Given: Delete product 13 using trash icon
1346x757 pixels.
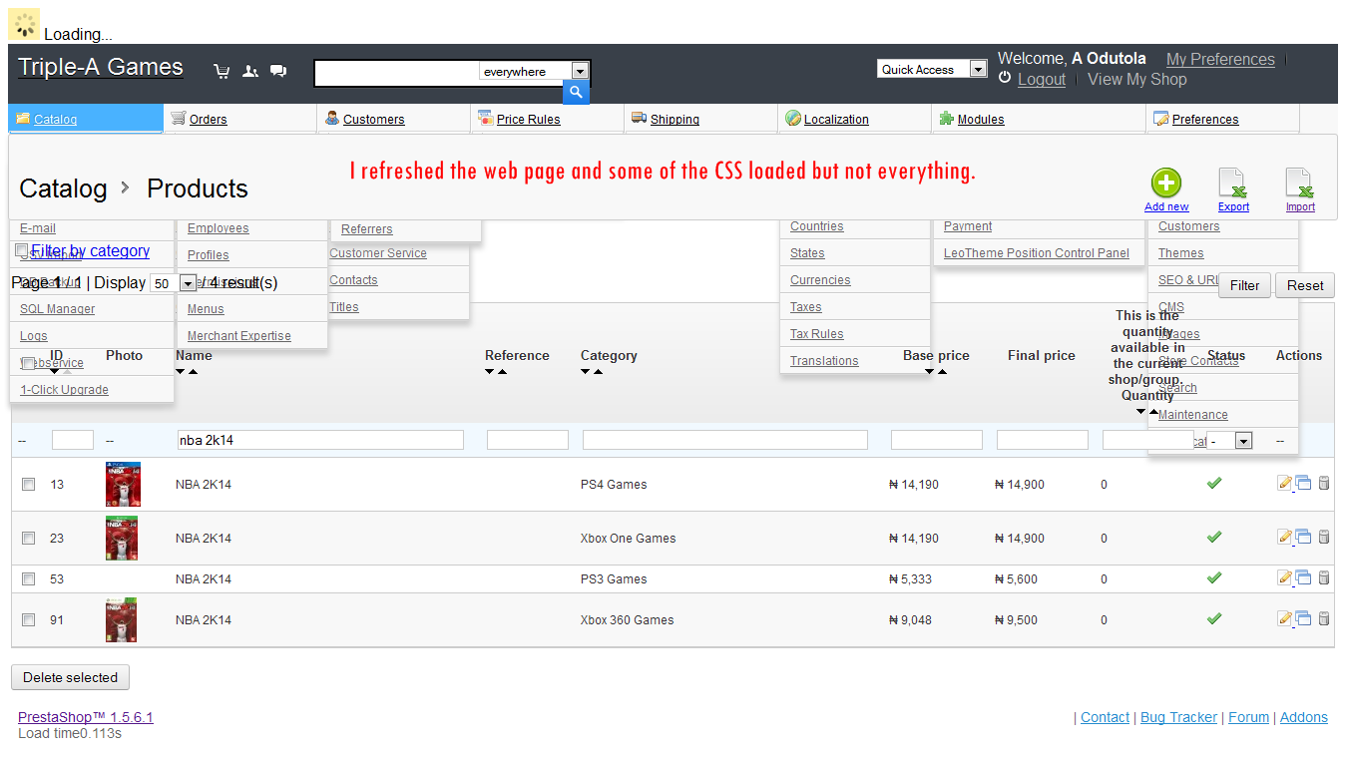Looking at the screenshot, I should [1324, 483].
